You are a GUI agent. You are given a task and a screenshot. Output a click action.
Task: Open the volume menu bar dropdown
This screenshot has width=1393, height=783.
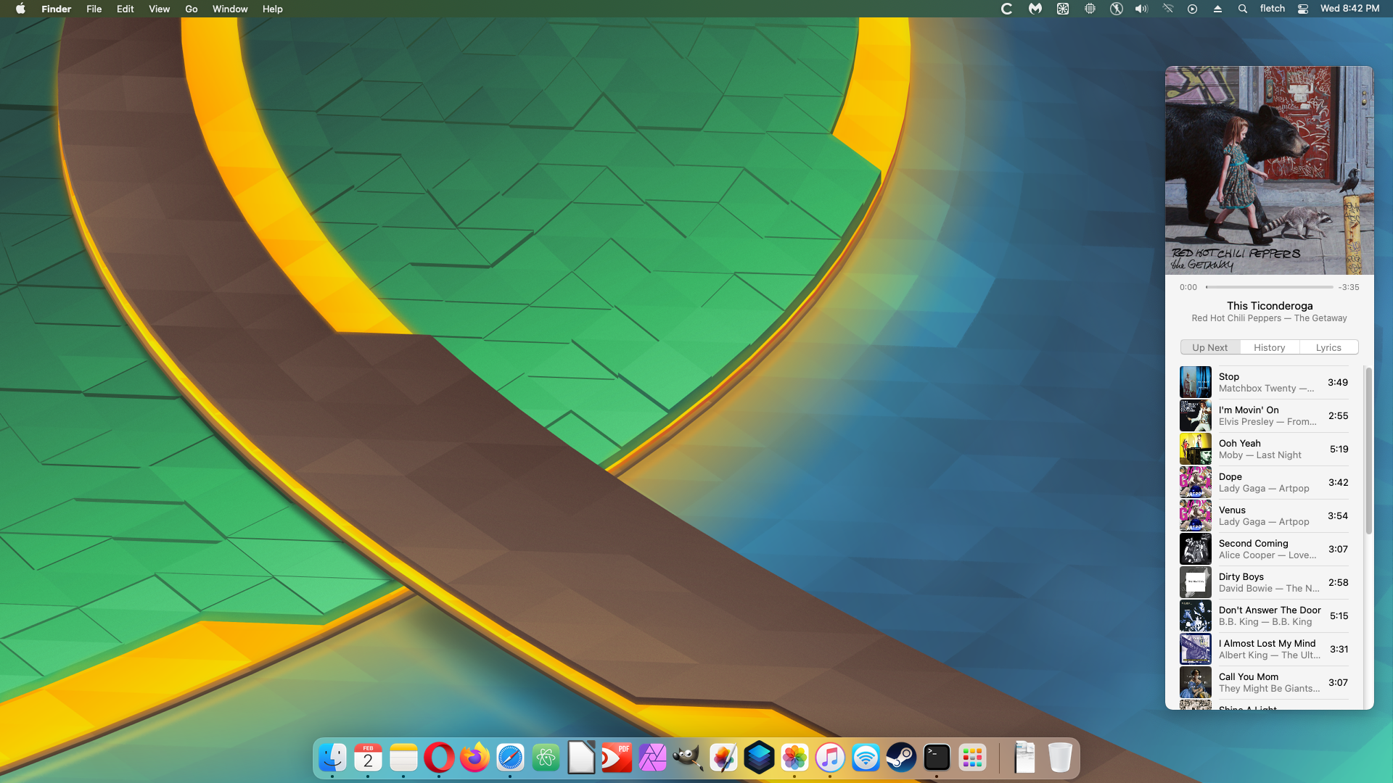coord(1141,9)
